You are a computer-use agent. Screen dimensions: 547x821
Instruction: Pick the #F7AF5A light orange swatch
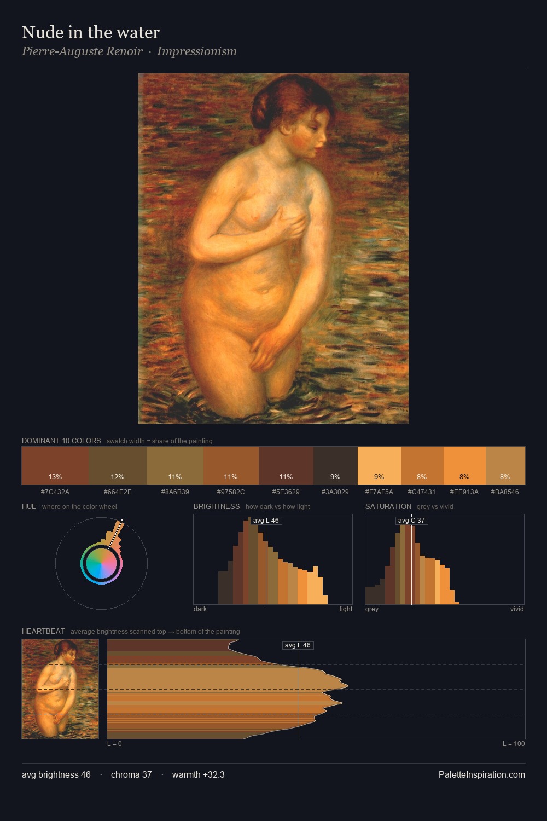[379, 466]
